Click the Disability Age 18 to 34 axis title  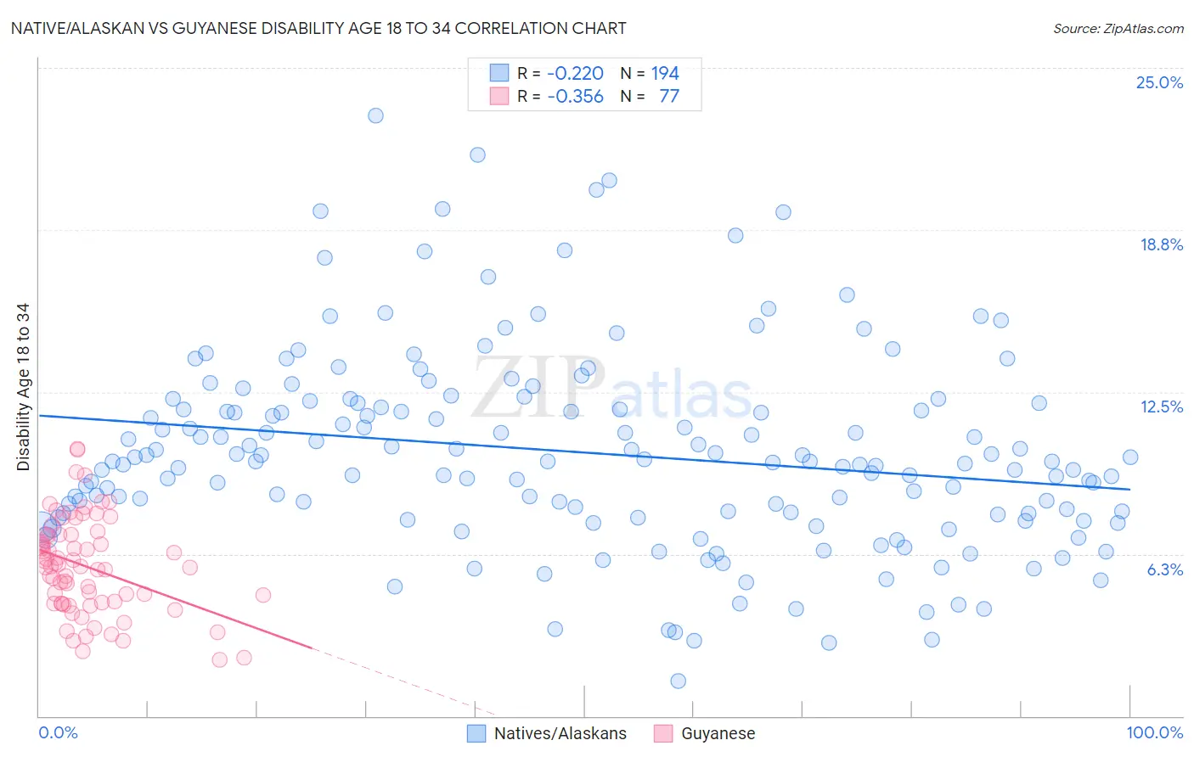pos(23,387)
